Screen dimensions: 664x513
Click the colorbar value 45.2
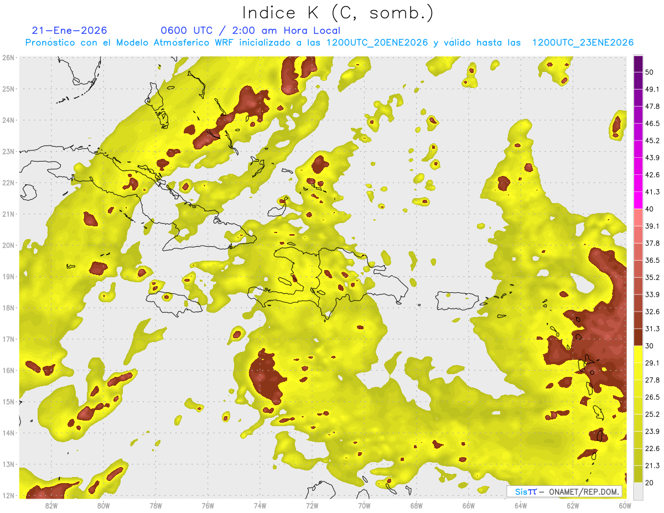coord(652,141)
